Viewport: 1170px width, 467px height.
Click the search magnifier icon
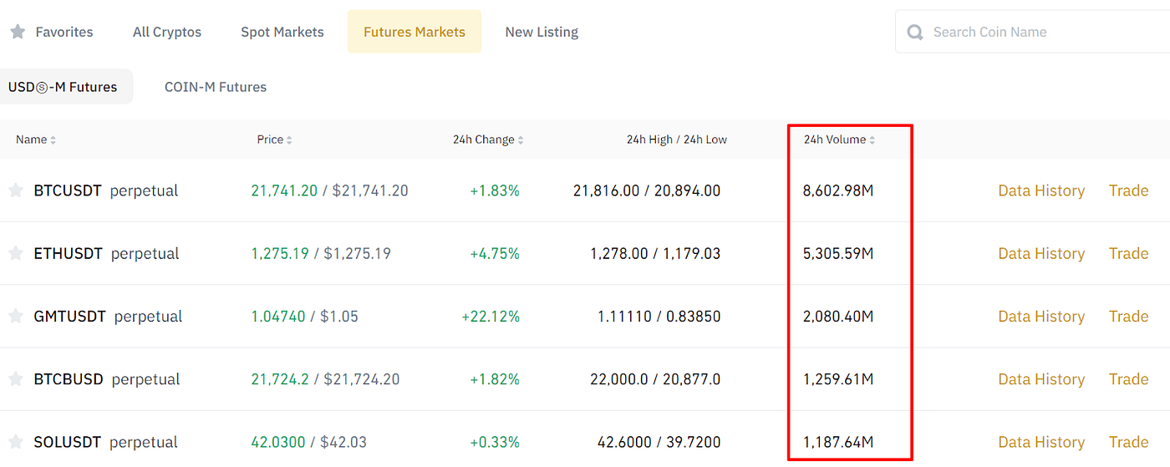[915, 33]
